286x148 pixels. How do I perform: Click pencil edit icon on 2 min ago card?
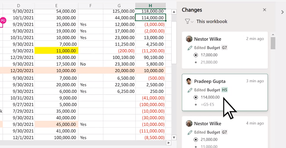coord(190,48)
